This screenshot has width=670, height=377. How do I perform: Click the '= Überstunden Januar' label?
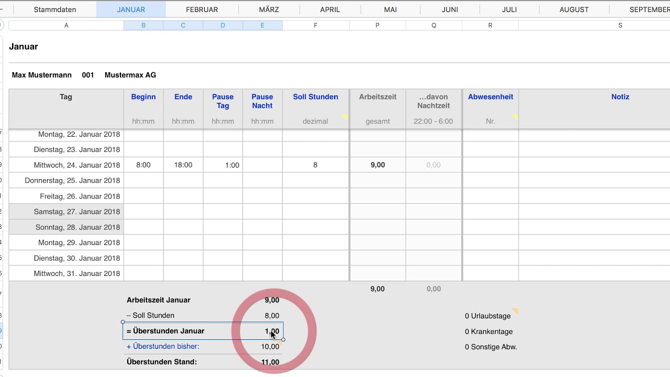point(165,331)
